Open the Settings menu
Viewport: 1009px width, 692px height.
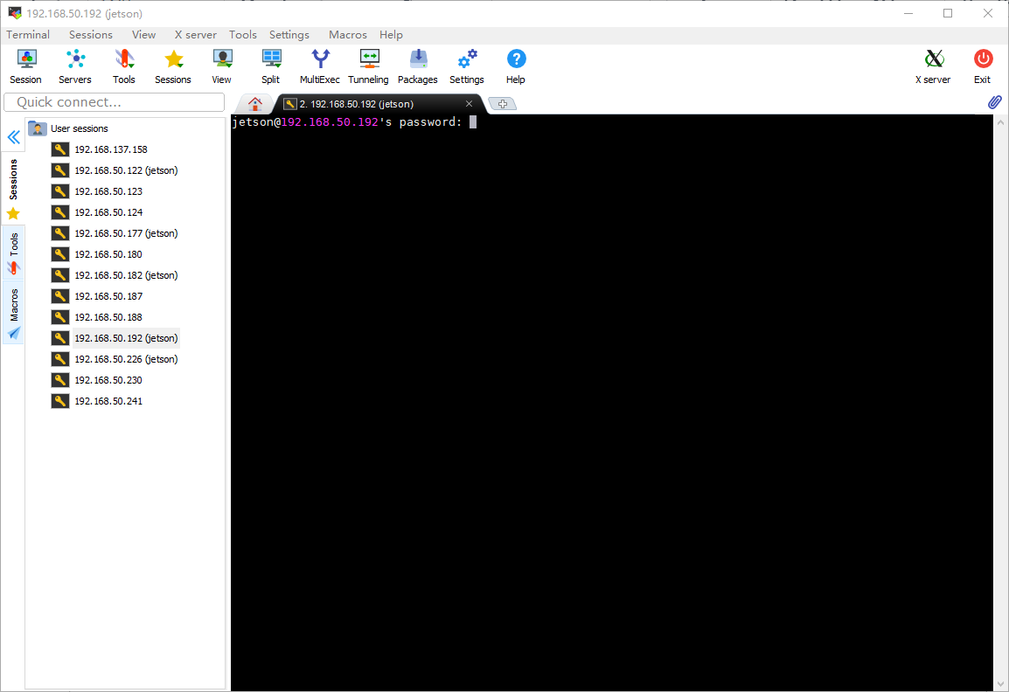[289, 35]
